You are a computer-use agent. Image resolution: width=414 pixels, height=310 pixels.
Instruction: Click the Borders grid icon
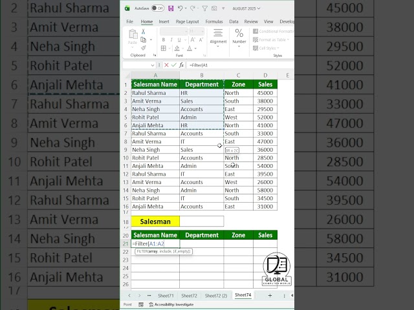(164, 48)
